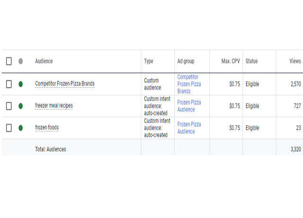
Task: Sort by the Type column header
Action: pyautogui.click(x=149, y=61)
